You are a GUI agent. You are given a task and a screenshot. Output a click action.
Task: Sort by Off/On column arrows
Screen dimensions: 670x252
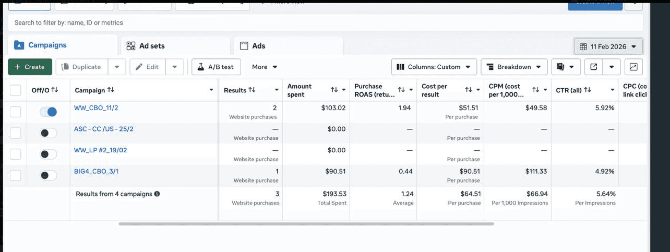55,90
